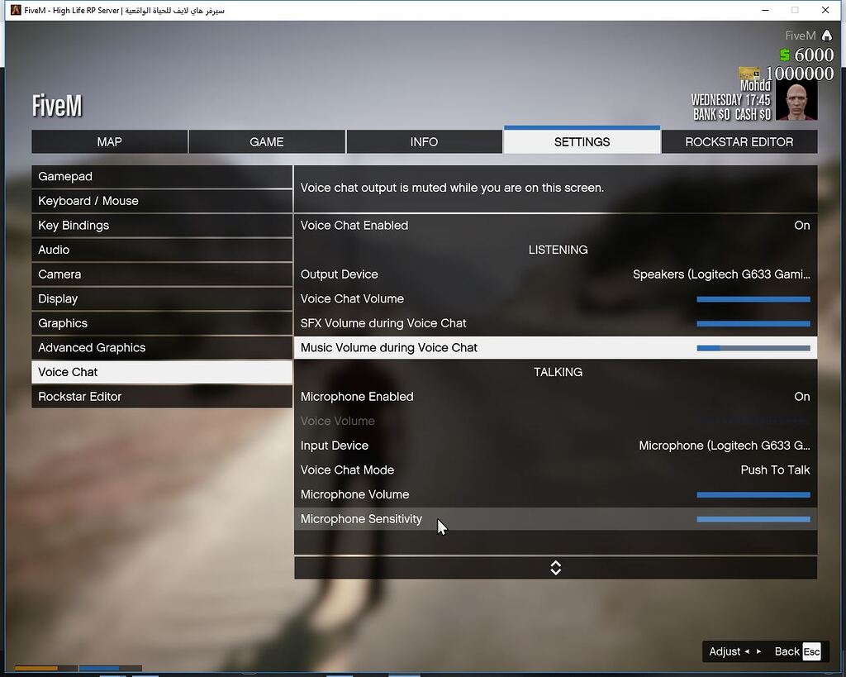
Task: Adjust the Voice Chat Volume slider
Action: (x=753, y=299)
